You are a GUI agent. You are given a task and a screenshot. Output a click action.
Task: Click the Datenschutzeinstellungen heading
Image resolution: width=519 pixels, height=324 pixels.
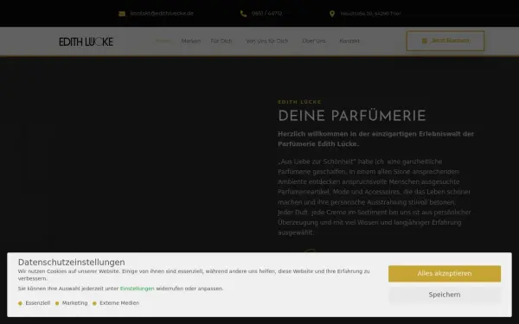pyautogui.click(x=72, y=262)
